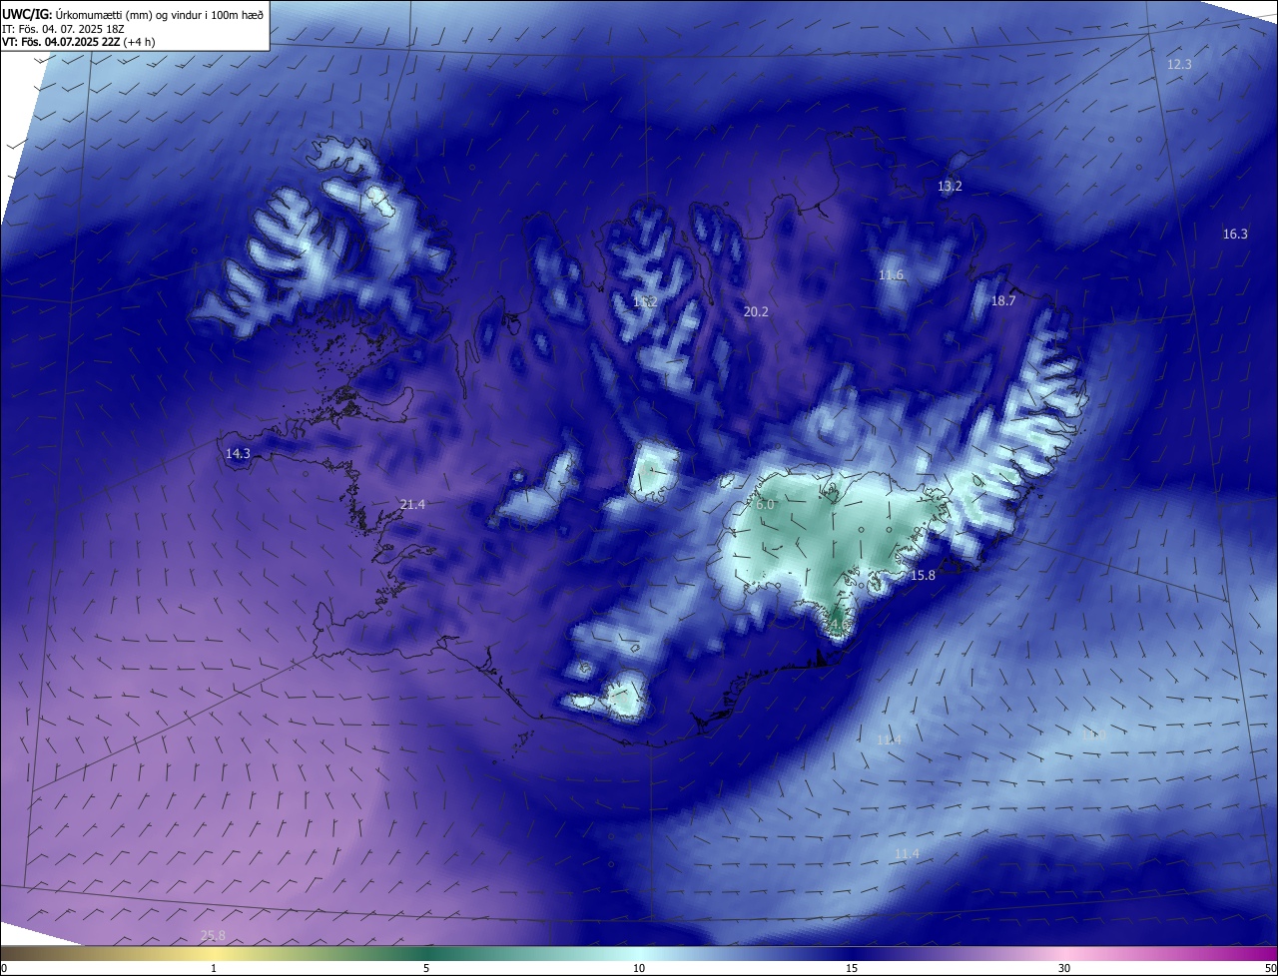Click the 'VT: Fös. 04.07.2025 22Z (+4 h)' line
The width and height of the screenshot is (1278, 976).
click(x=78, y=42)
